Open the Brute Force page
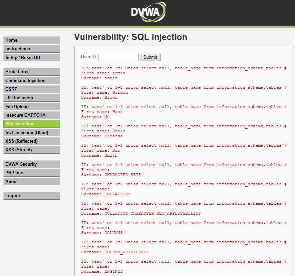Screen dimensions: 295x276 click(32, 72)
